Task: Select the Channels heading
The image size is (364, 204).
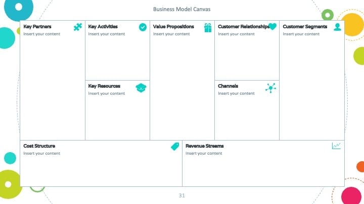Action: point(228,86)
